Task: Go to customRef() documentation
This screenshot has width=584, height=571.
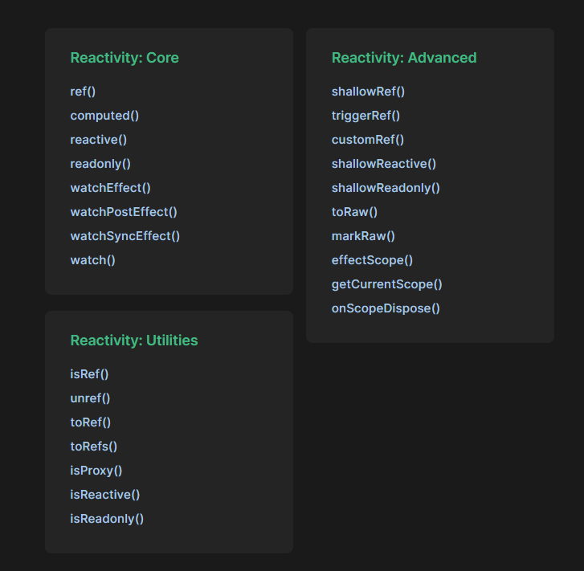Action: tap(368, 140)
